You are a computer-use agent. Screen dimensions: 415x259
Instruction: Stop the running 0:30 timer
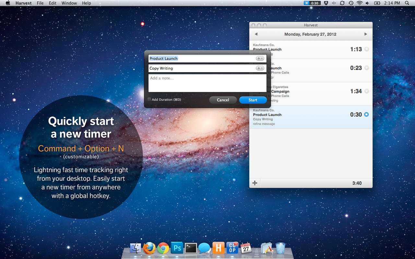[366, 114]
